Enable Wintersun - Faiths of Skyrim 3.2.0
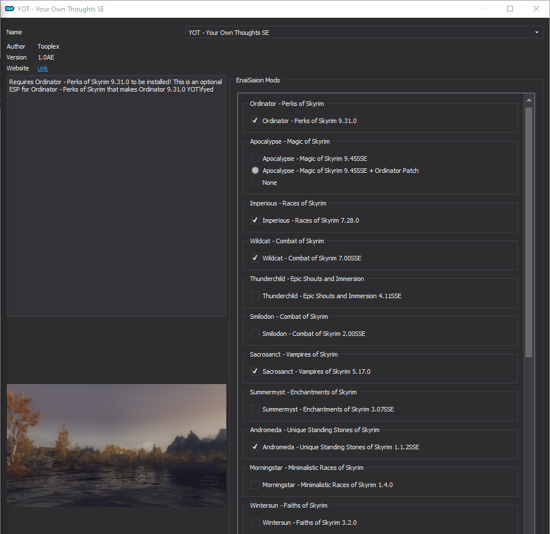Viewport: 550px width, 534px height. click(255, 523)
